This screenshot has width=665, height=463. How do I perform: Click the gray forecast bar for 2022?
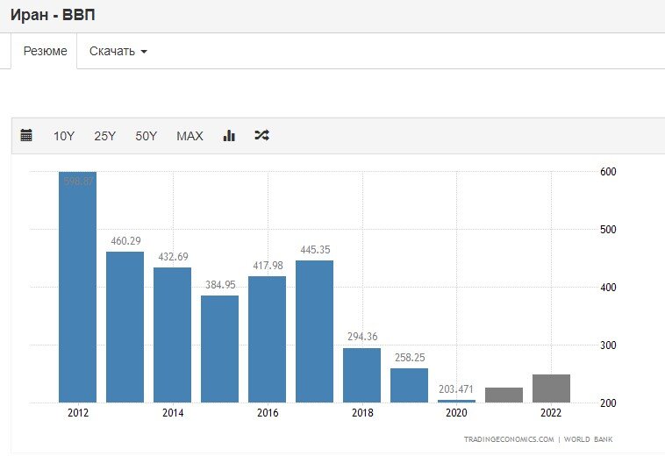point(551,388)
